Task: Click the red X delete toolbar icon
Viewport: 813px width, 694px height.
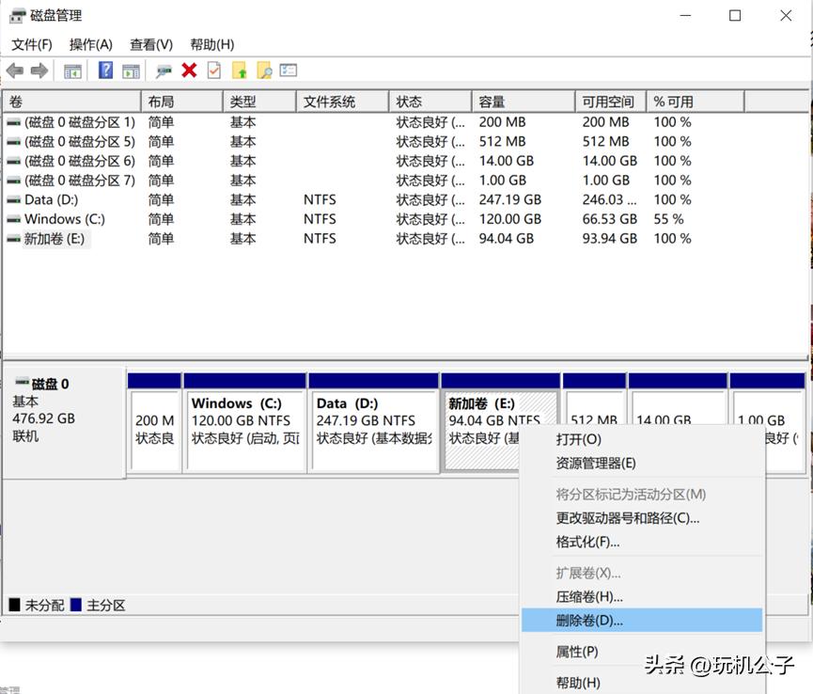Action: click(188, 71)
